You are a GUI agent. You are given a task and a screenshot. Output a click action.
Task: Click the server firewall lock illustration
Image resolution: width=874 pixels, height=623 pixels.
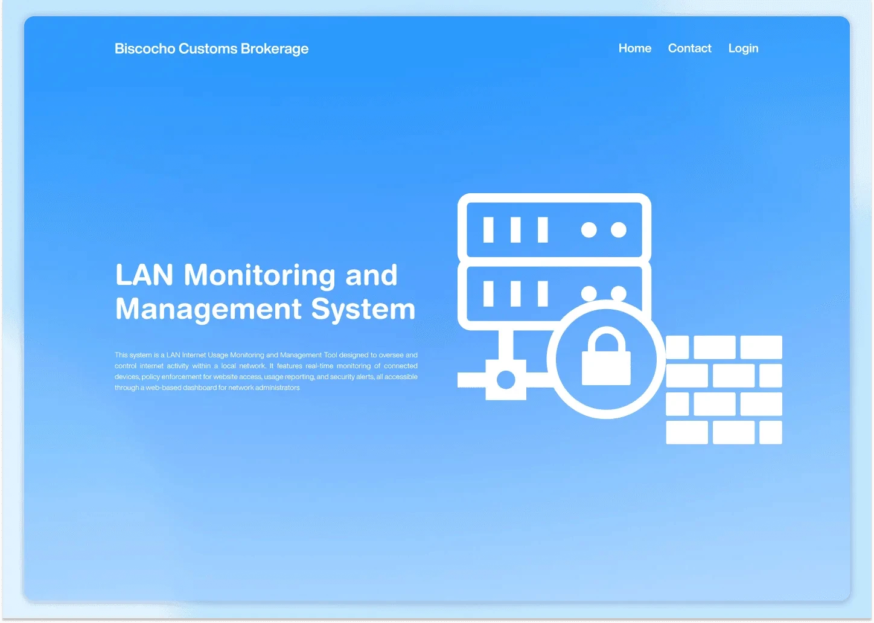coord(619,319)
